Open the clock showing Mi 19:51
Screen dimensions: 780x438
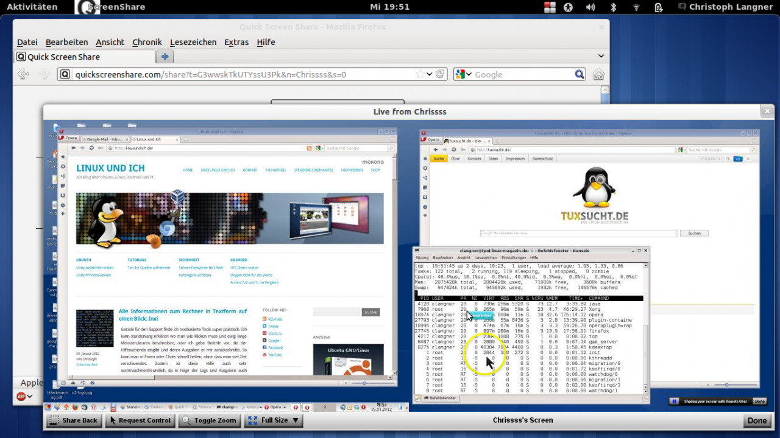click(389, 7)
